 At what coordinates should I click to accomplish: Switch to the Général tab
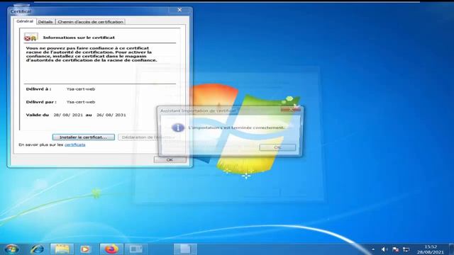(x=25, y=21)
